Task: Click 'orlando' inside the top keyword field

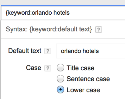Action: click(x=42, y=13)
